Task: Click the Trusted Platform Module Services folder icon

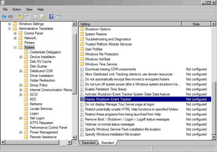Action: point(82,44)
